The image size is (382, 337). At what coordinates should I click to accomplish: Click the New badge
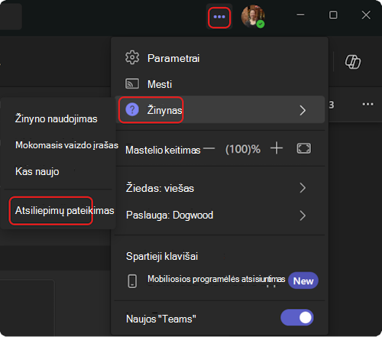(x=303, y=280)
